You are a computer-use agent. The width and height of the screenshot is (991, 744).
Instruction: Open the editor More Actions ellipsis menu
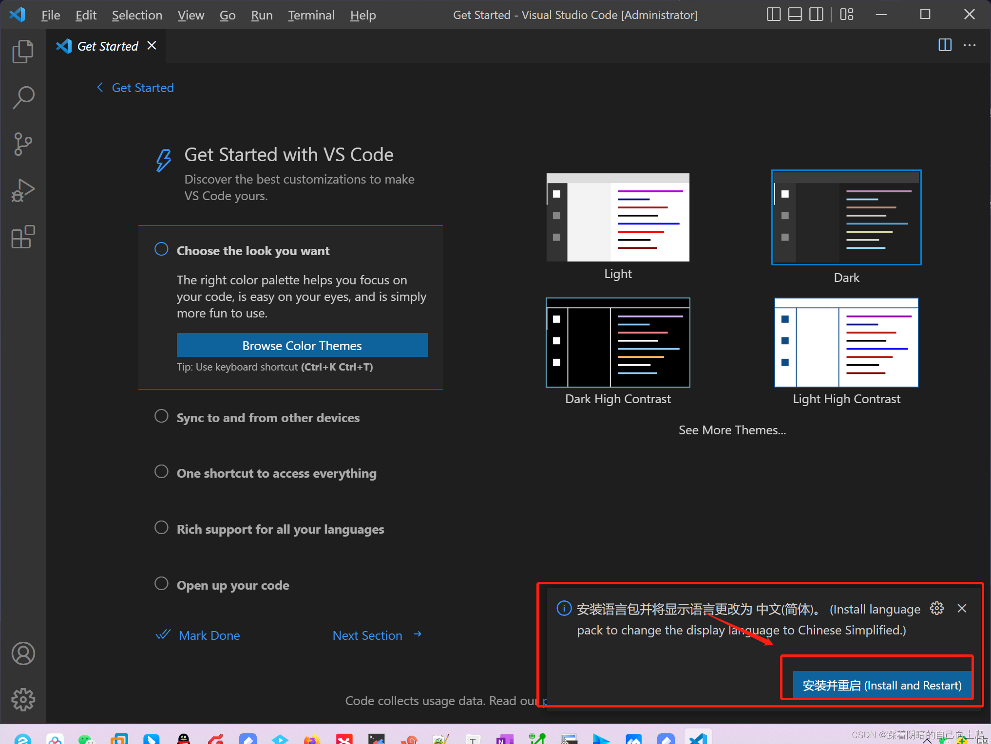click(x=970, y=46)
